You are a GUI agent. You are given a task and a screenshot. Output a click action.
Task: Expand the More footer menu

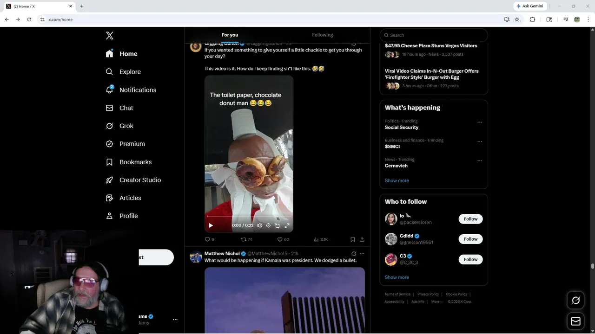437,302
